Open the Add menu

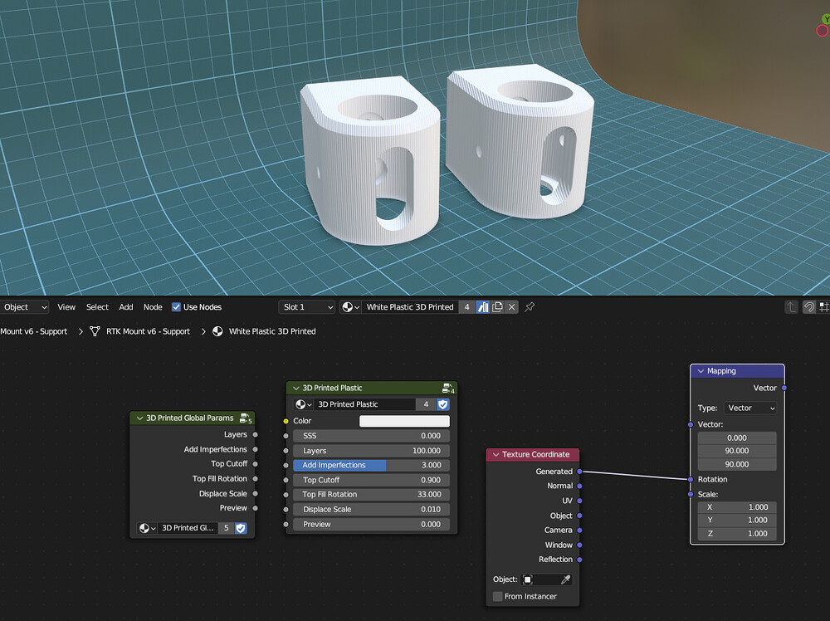(x=125, y=306)
